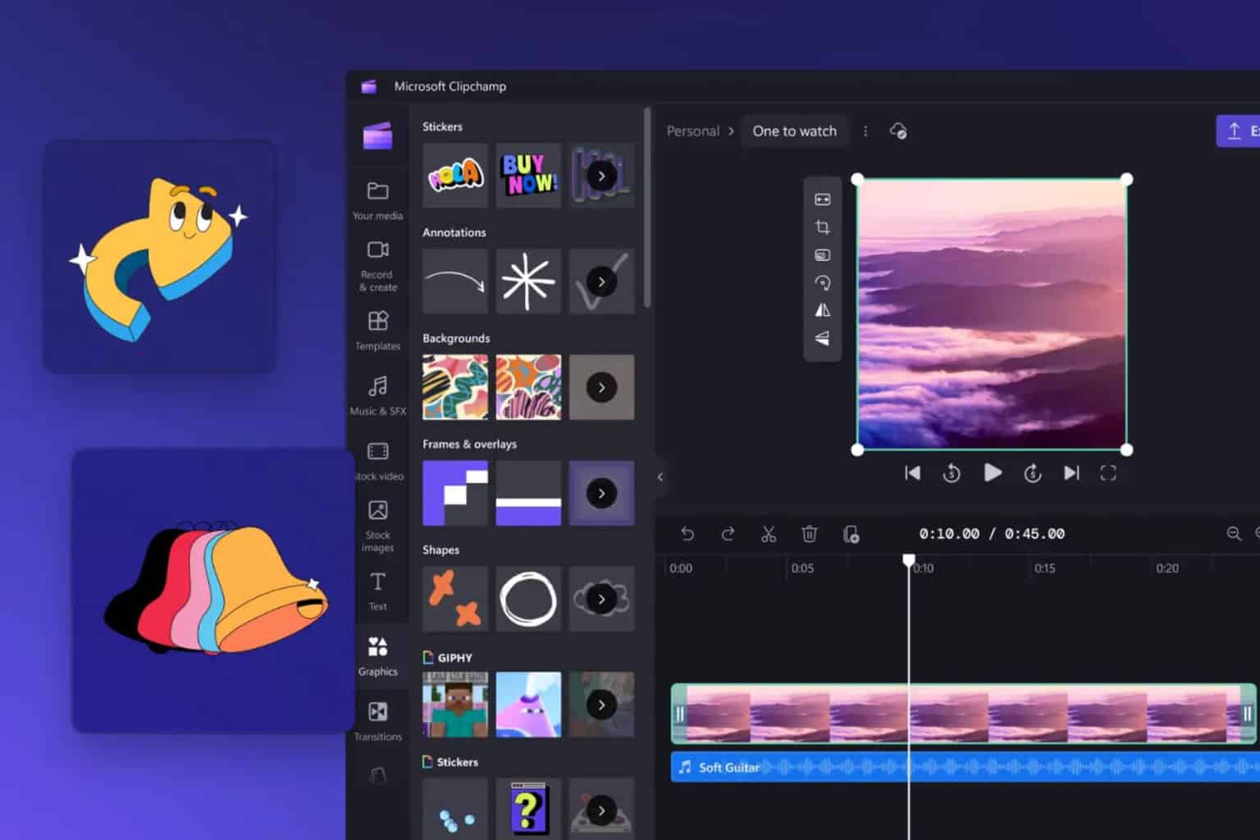
Task: Skip to the end of video
Action: 1071,473
